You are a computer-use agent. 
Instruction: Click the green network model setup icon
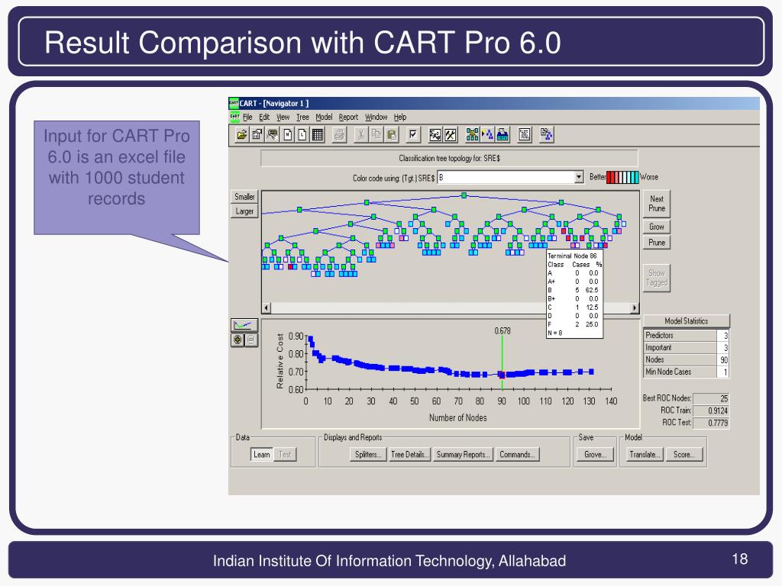tap(472, 134)
